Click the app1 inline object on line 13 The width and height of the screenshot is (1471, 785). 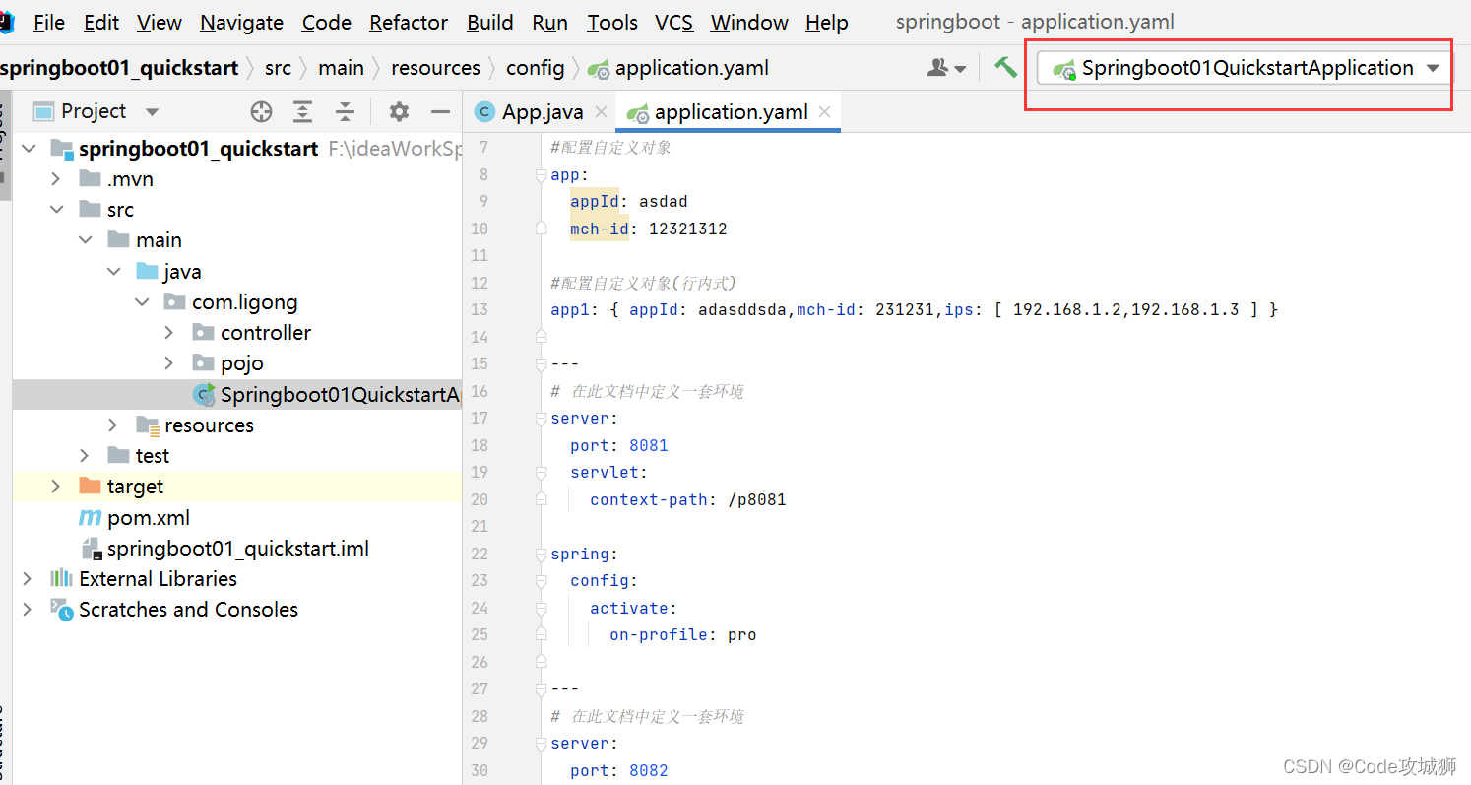[x=914, y=309]
